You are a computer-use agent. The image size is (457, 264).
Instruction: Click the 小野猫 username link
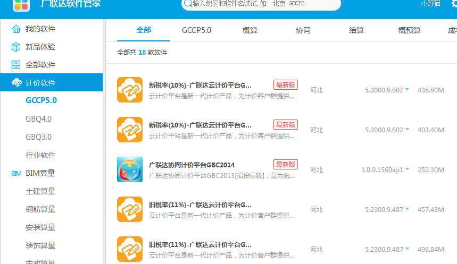point(430,4)
